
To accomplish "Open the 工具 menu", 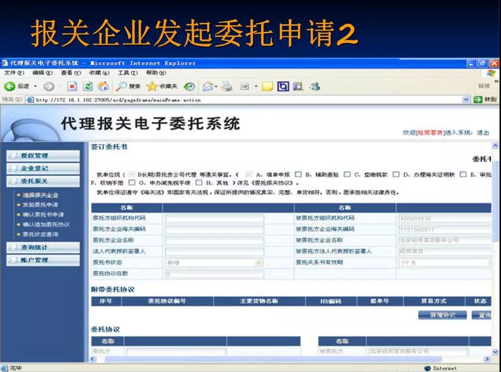I will (128, 73).
